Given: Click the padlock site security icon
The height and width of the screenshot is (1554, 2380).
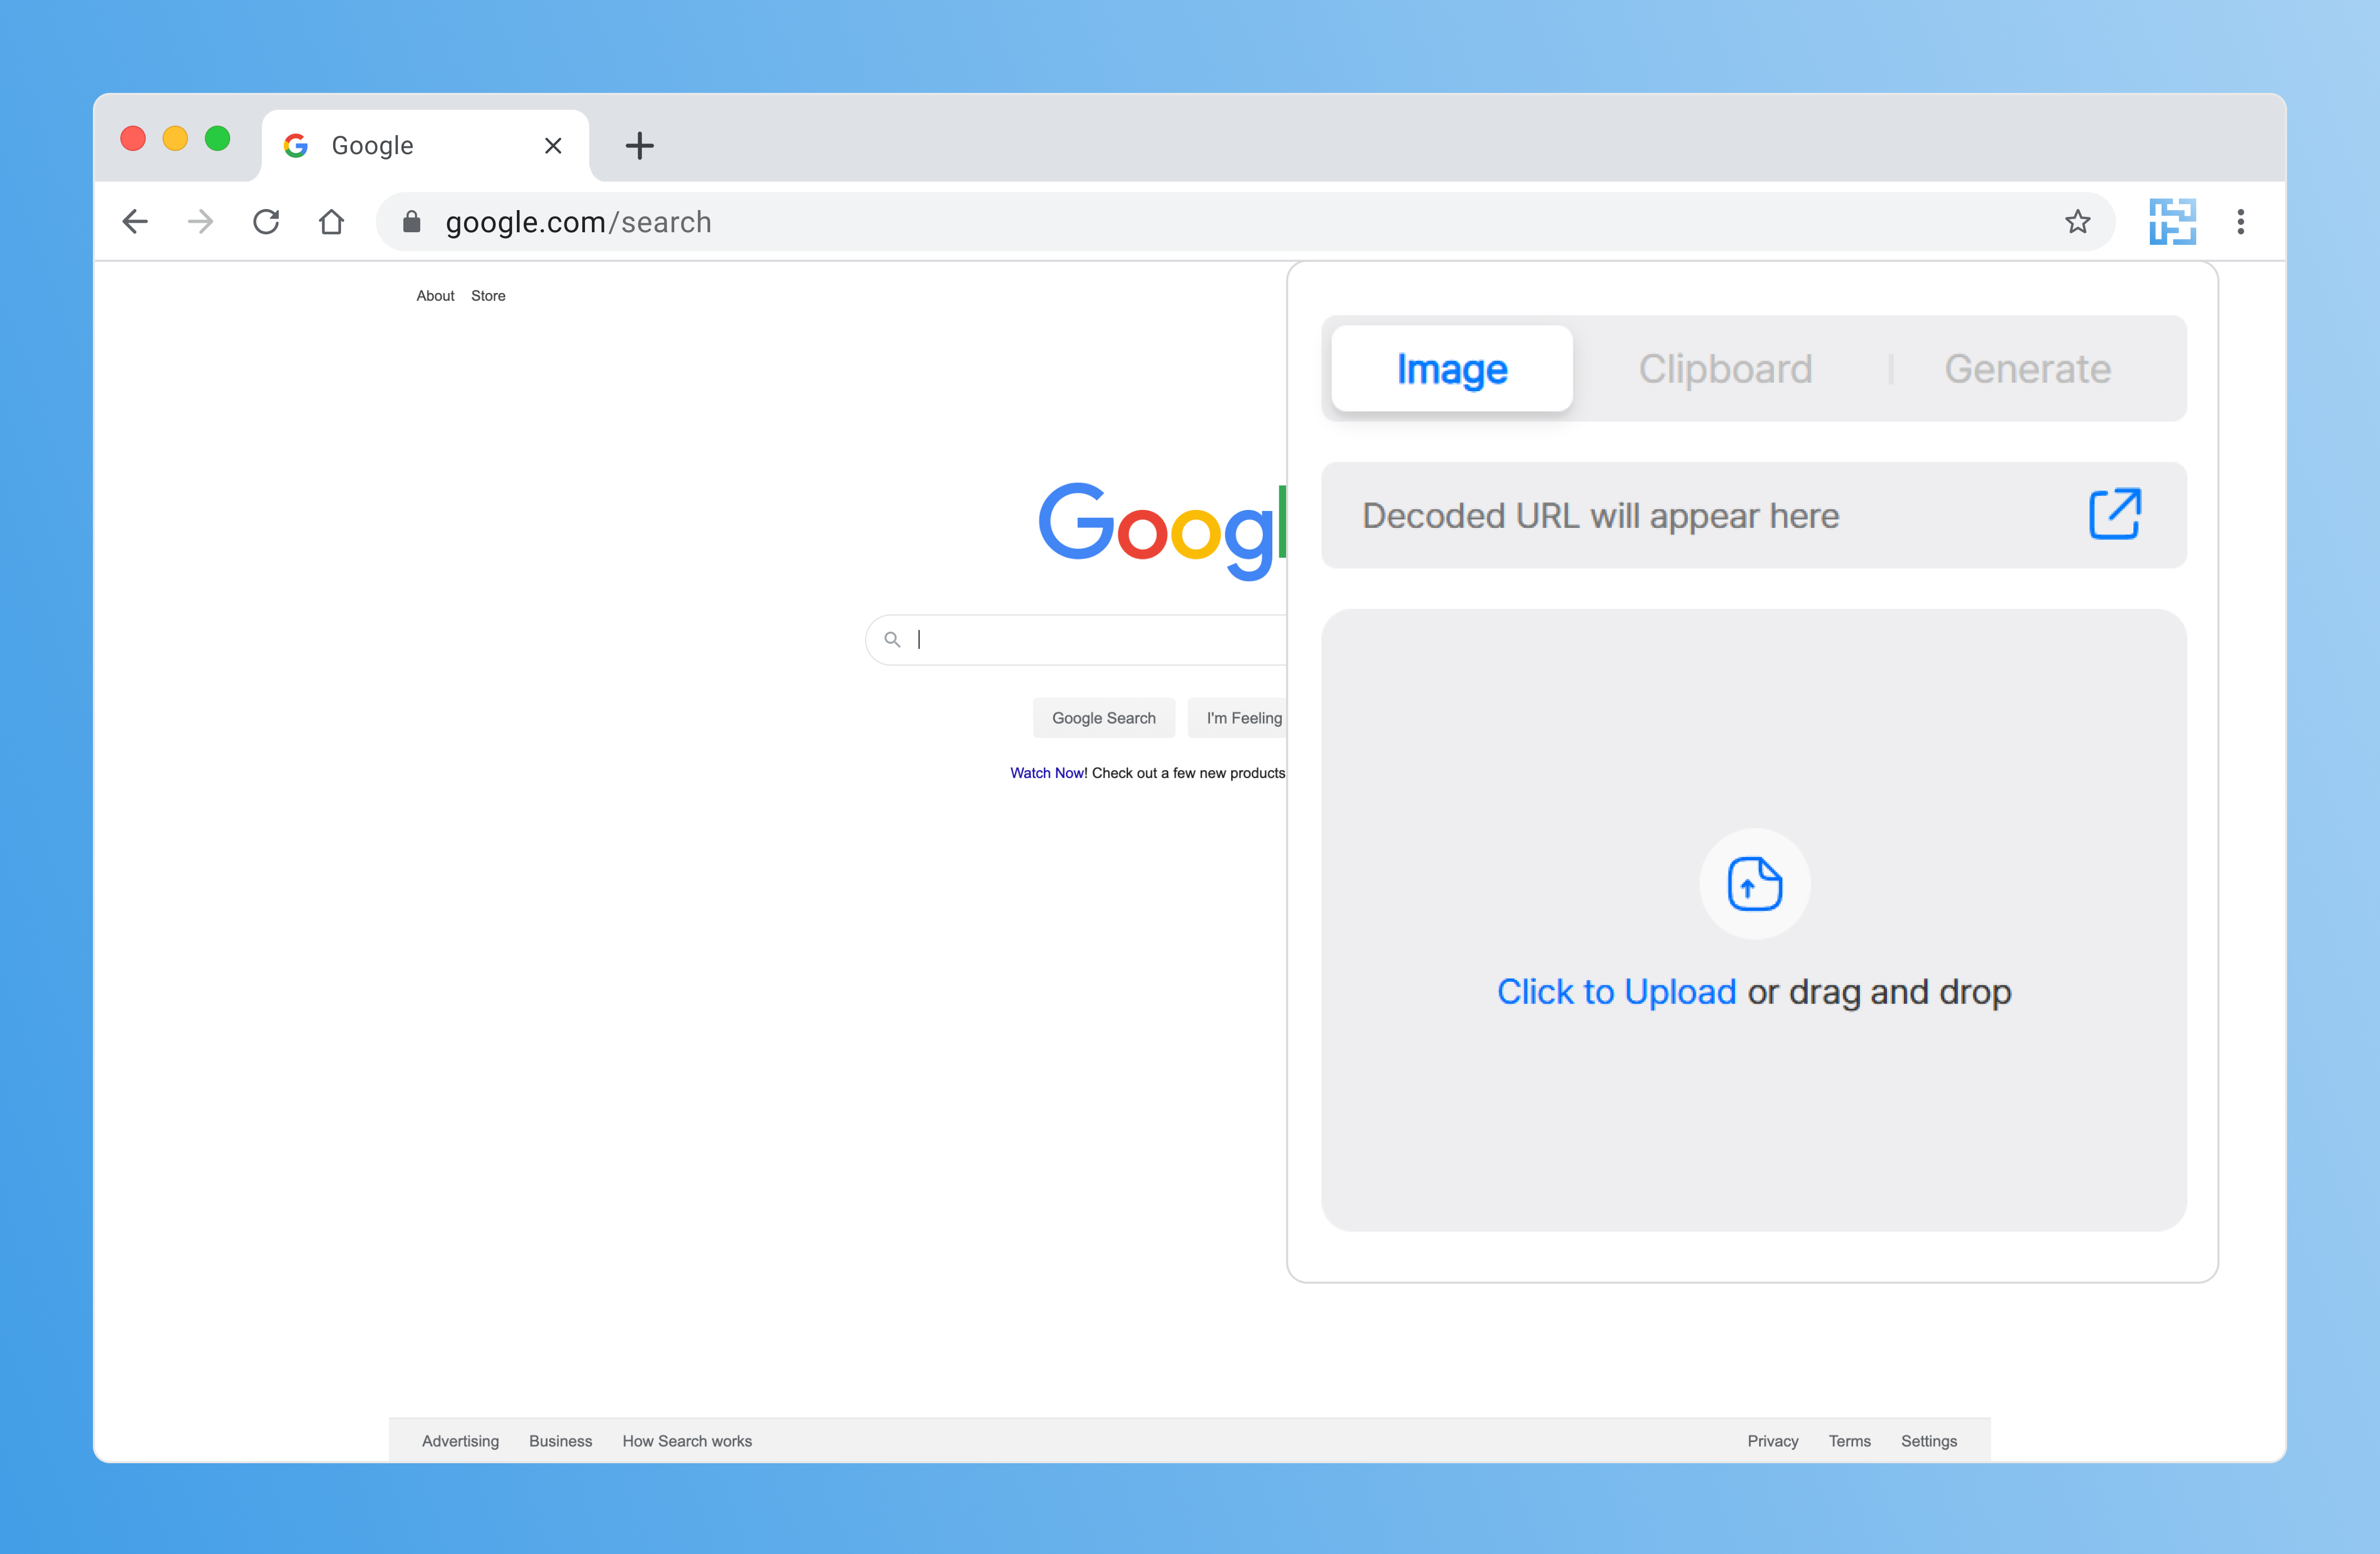Looking at the screenshot, I should click(411, 221).
